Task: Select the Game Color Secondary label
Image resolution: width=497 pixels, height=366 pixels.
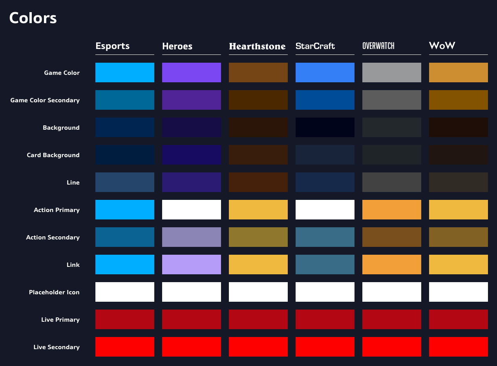Action: coord(45,100)
